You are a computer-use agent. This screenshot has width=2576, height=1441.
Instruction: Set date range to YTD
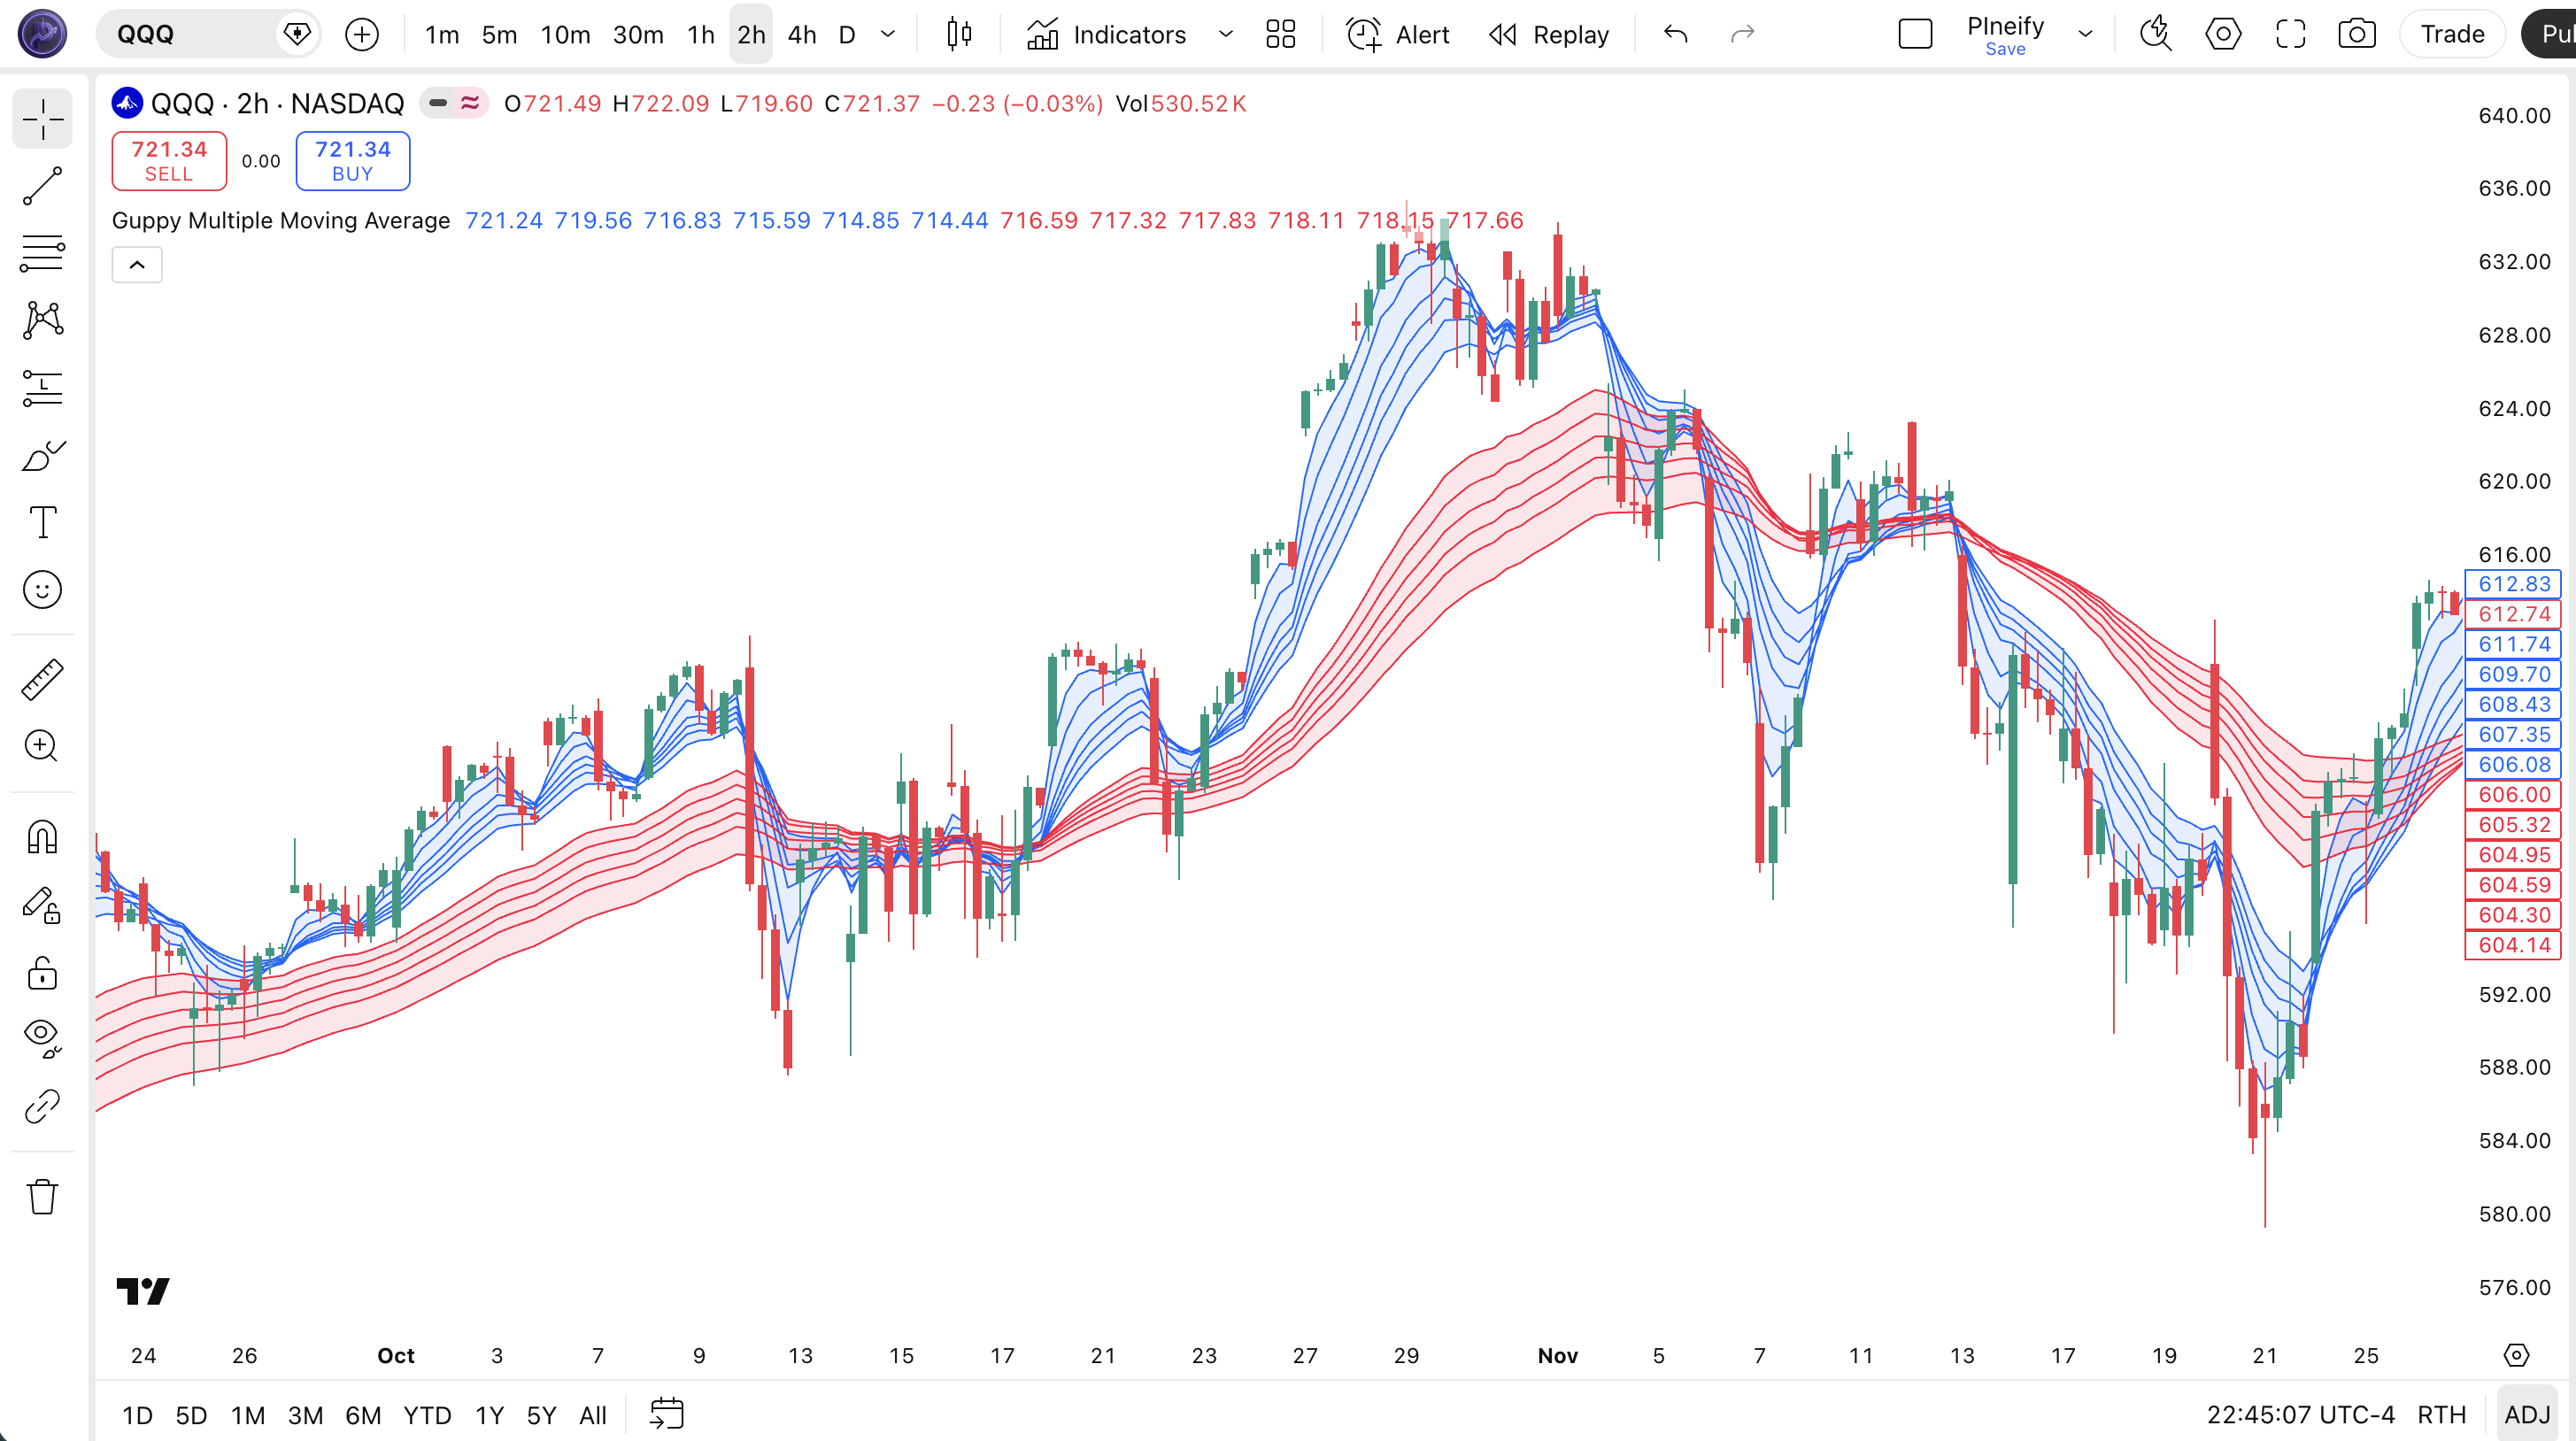click(427, 1415)
